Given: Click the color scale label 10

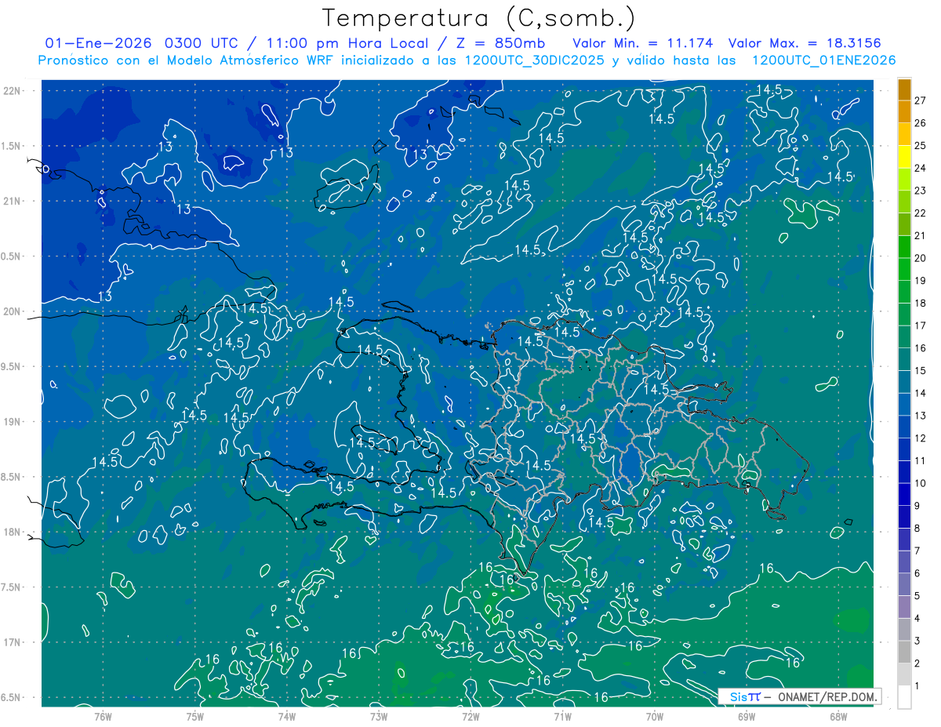Looking at the screenshot, I should 921,484.
